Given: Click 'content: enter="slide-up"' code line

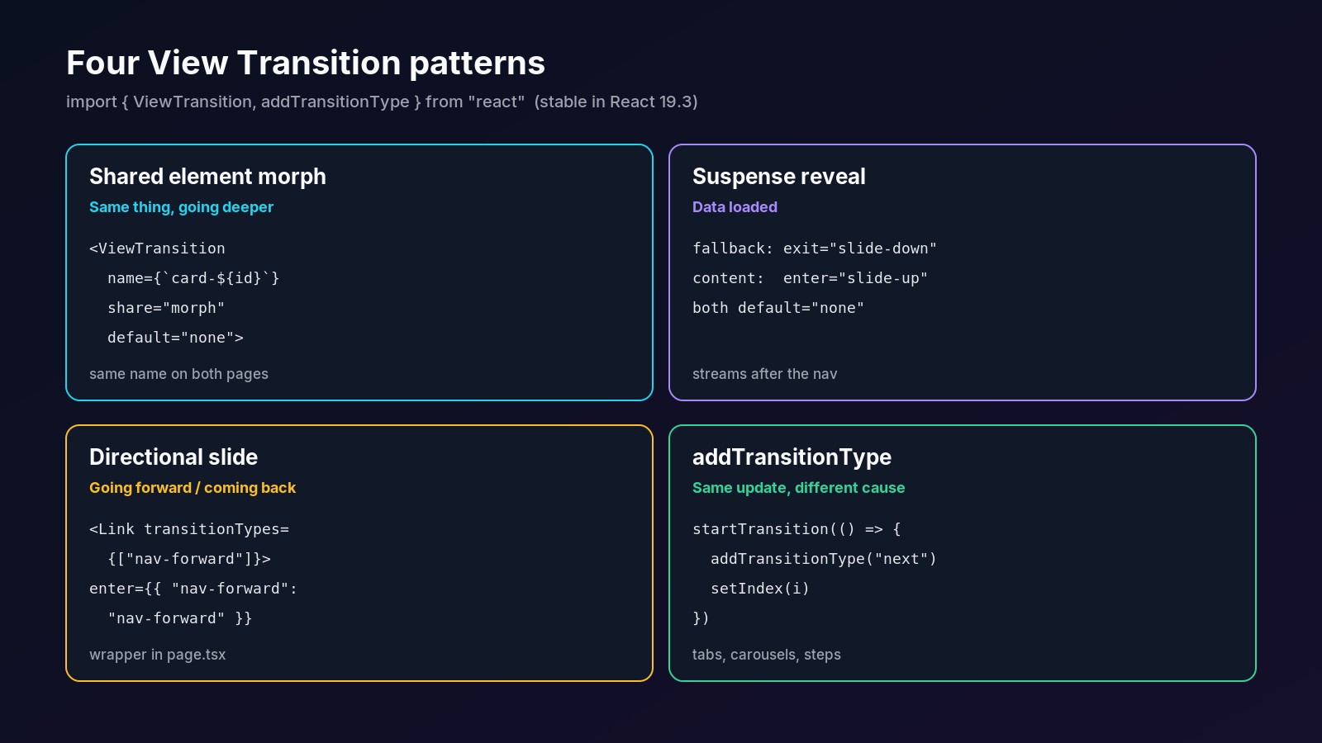Looking at the screenshot, I should (810, 278).
